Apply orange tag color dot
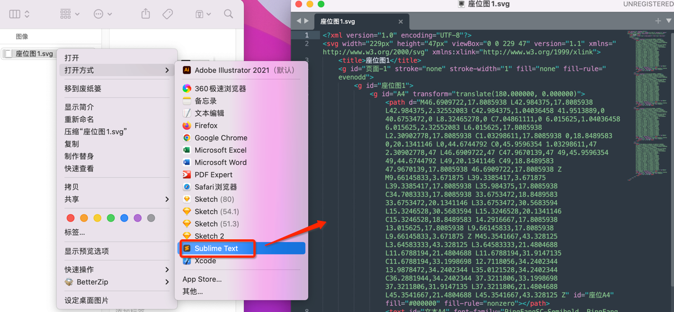The width and height of the screenshot is (674, 312). [84, 218]
